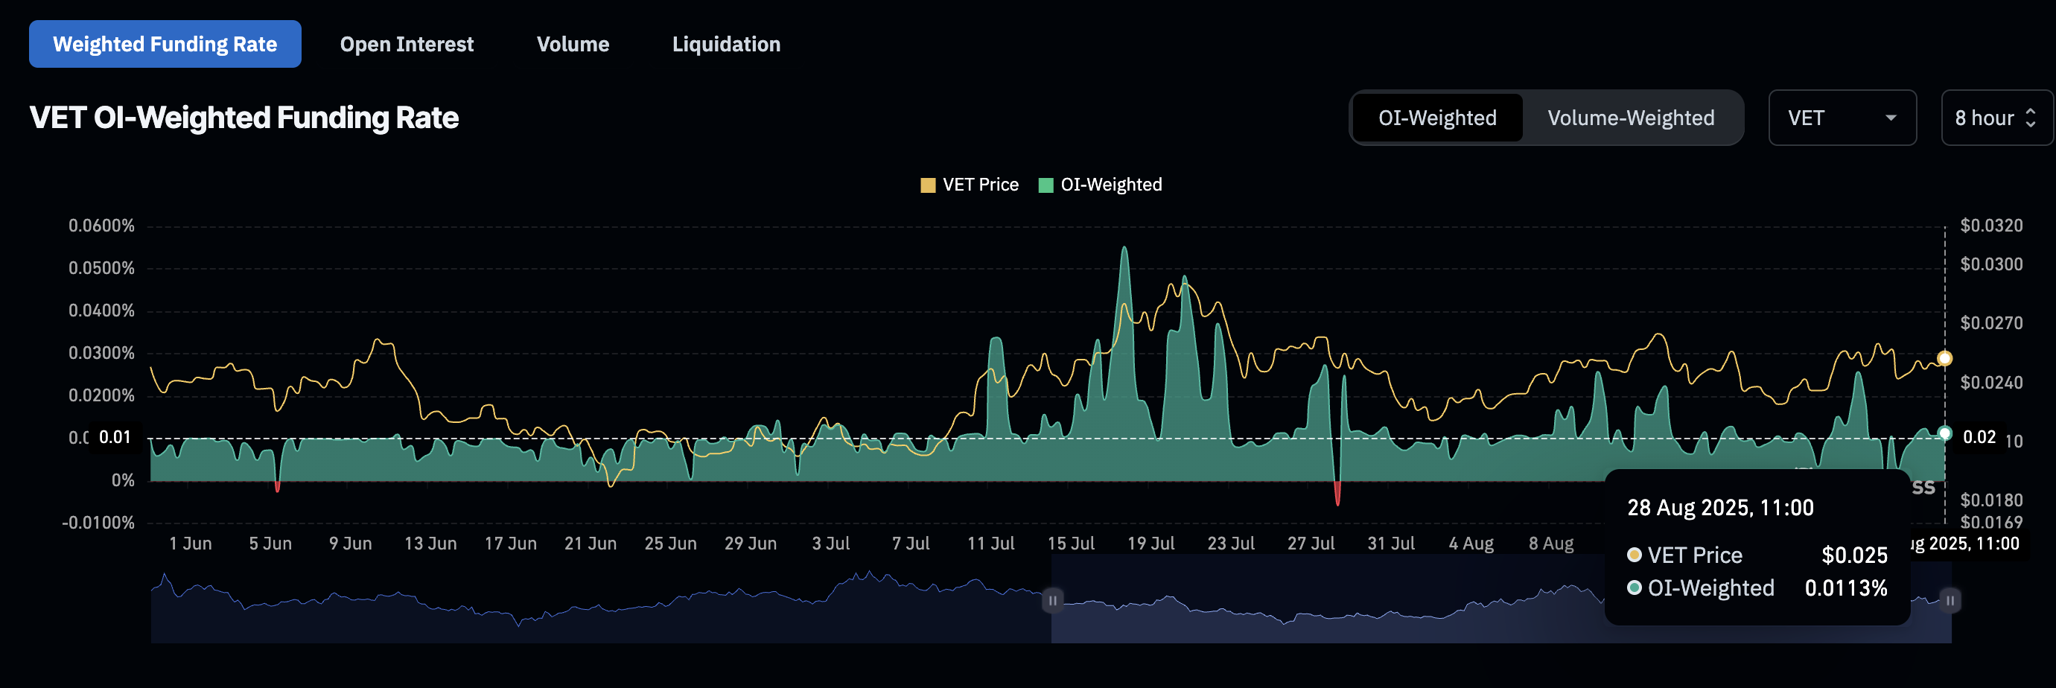Open the VET coin dropdown
2056x688 pixels.
pyautogui.click(x=1842, y=118)
